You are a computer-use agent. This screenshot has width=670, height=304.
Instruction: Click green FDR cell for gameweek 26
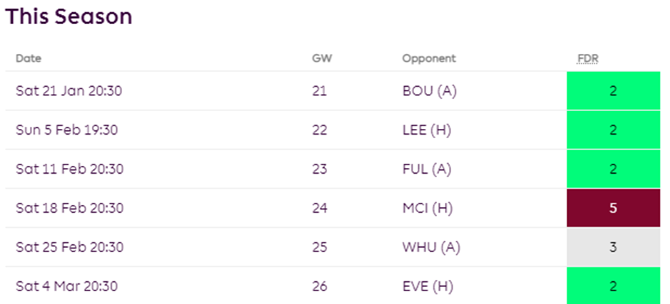[x=613, y=285]
